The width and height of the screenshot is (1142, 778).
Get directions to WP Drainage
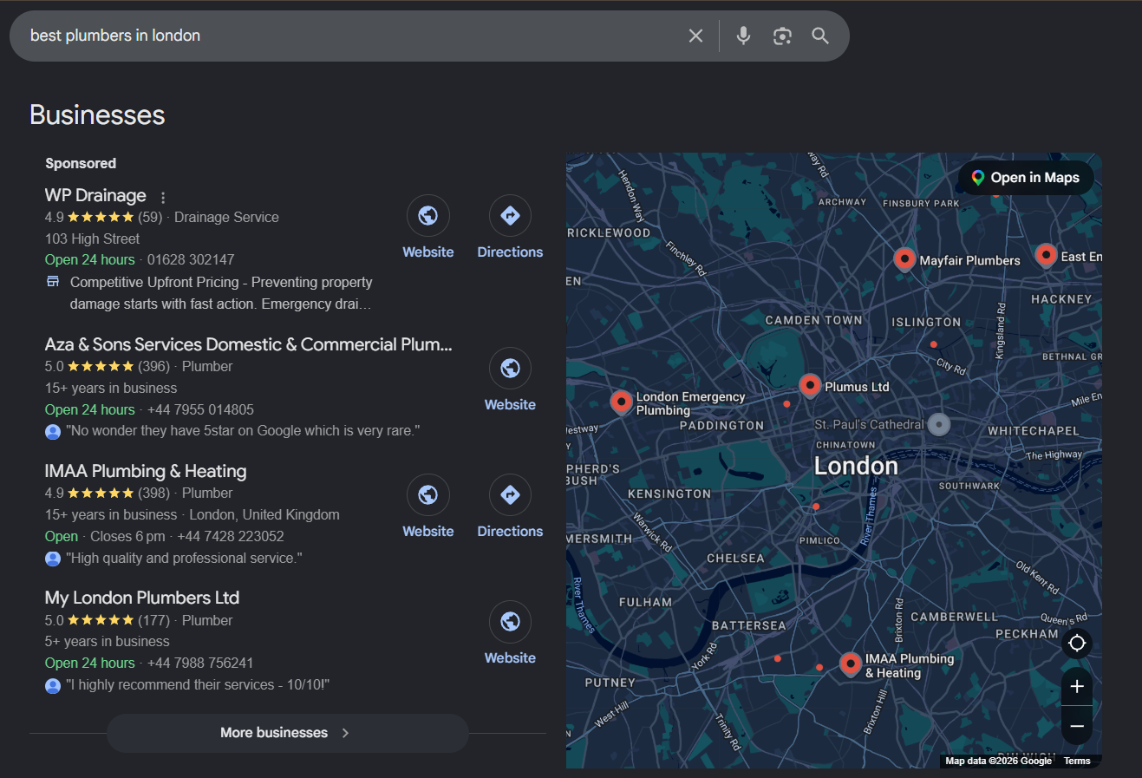click(x=510, y=215)
